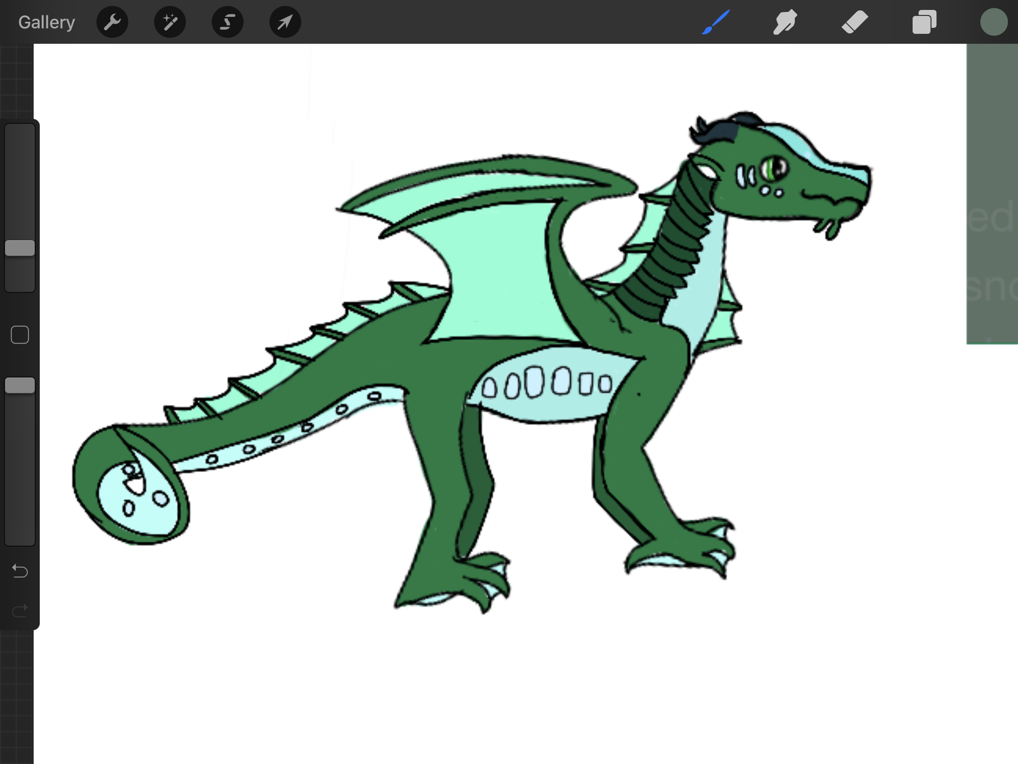
Task: Click the brush opacity slider handle
Action: point(20,385)
